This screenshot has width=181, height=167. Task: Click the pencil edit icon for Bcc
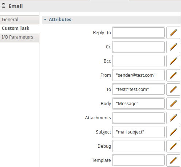(173, 61)
